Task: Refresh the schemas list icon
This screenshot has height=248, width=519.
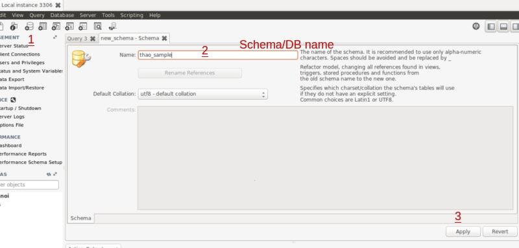Action: point(49,174)
